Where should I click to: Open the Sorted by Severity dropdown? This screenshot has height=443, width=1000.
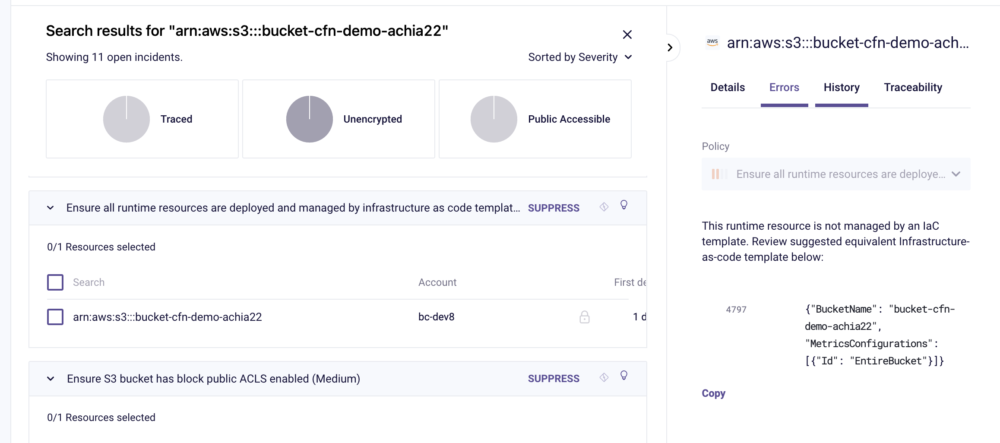tap(580, 57)
